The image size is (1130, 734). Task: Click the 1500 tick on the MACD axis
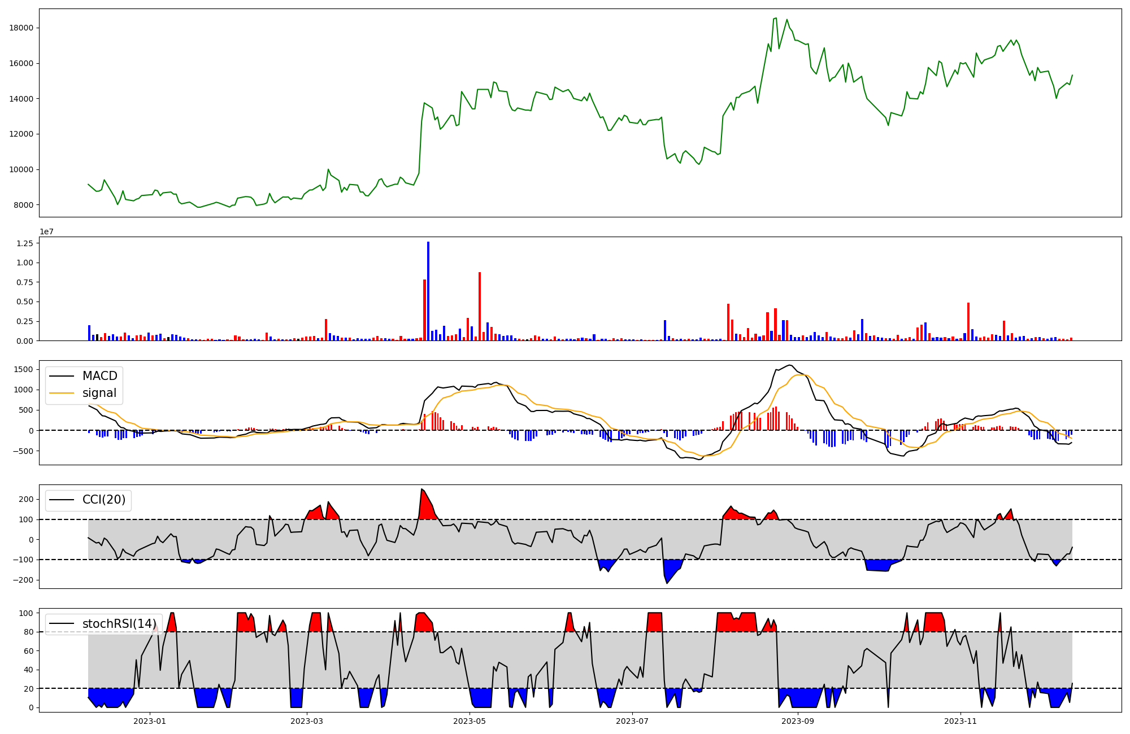24,369
